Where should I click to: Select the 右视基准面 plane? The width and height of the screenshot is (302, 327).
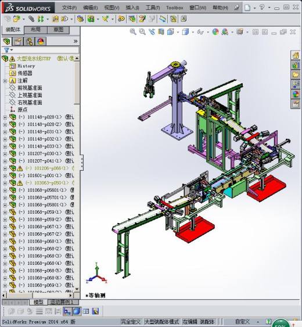(26, 102)
